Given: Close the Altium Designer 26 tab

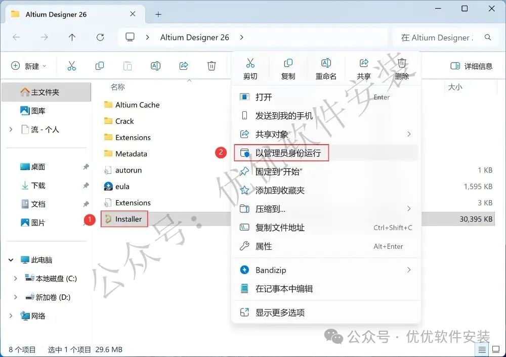Looking at the screenshot, I should [133, 14].
